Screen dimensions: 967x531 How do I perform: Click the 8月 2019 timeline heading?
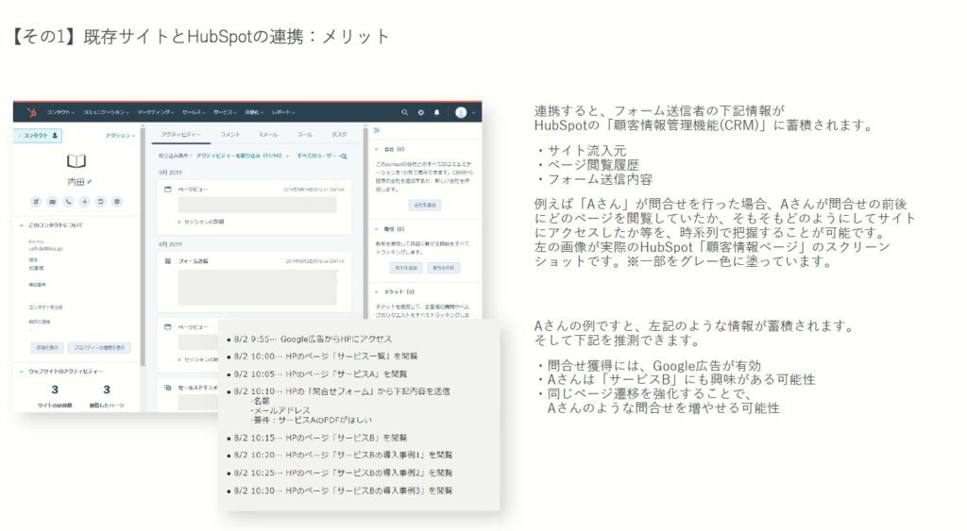pyautogui.click(x=171, y=244)
